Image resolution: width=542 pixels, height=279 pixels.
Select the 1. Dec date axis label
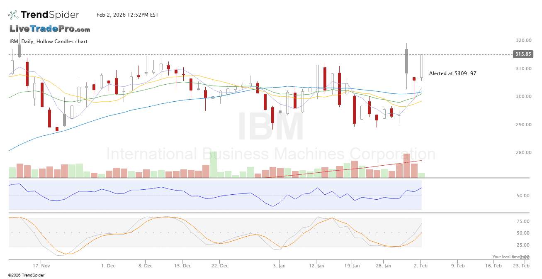(108, 265)
